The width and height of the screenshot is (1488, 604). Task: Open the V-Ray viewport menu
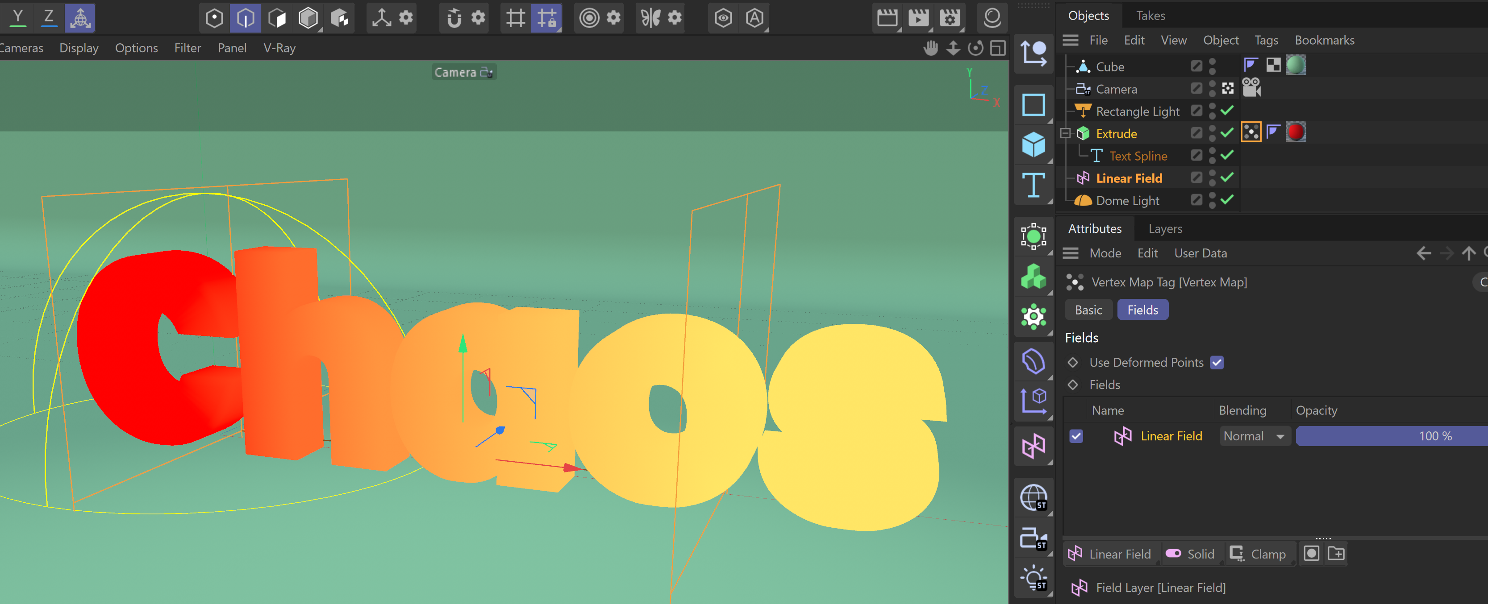tap(279, 48)
